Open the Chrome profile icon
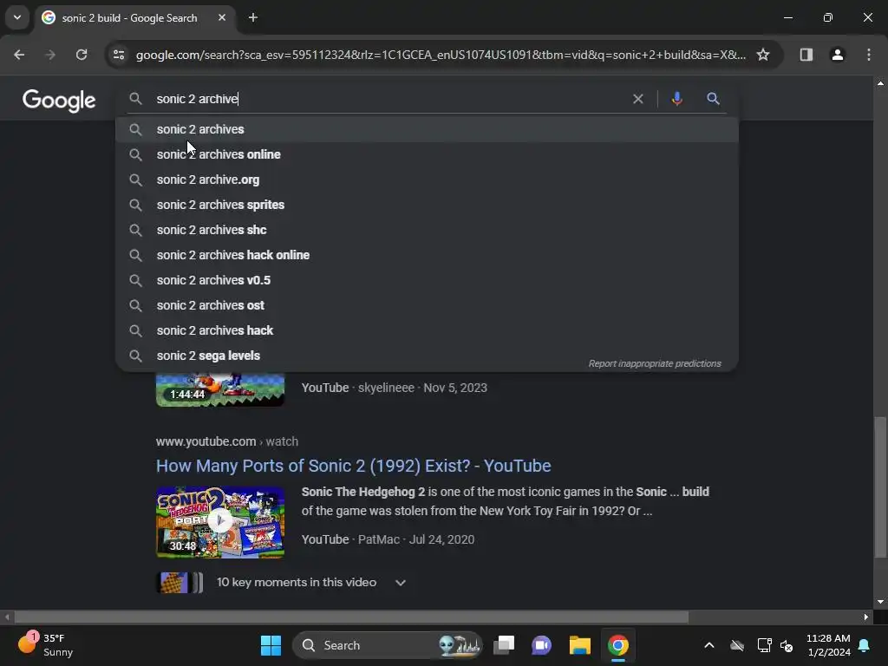The height and width of the screenshot is (666, 888). click(x=837, y=55)
